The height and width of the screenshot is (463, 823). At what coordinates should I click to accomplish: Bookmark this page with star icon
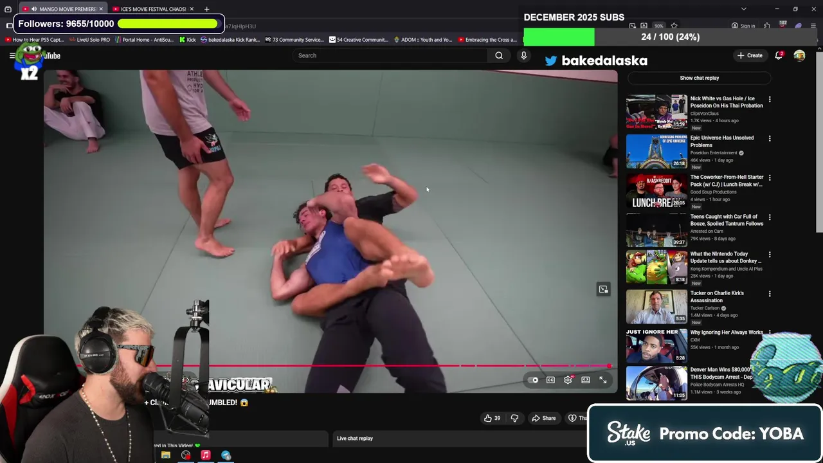tap(674, 26)
